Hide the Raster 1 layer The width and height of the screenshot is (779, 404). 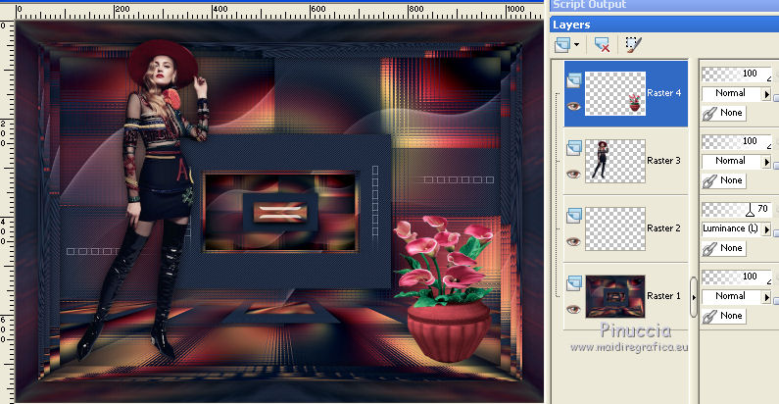(574, 309)
